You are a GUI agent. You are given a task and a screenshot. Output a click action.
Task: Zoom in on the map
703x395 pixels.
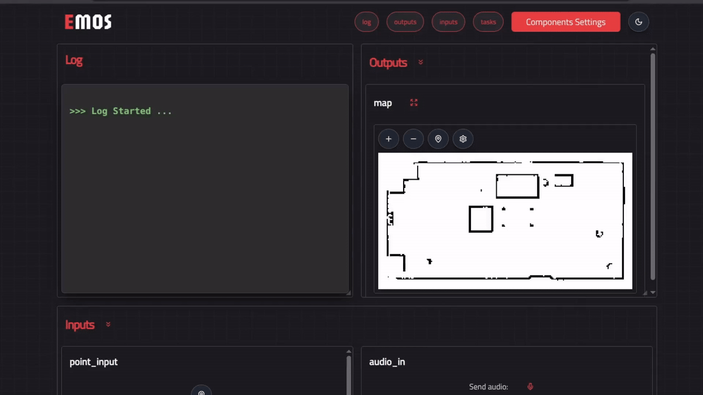(x=388, y=139)
